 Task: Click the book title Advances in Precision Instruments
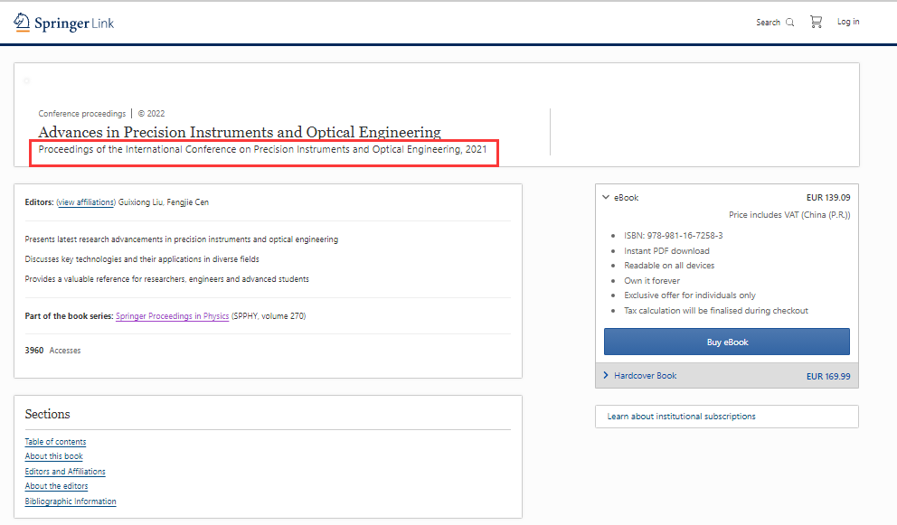(x=239, y=132)
